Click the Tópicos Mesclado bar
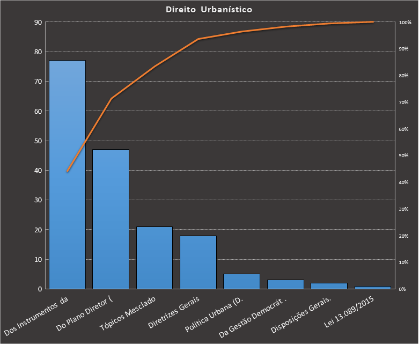 155,258
